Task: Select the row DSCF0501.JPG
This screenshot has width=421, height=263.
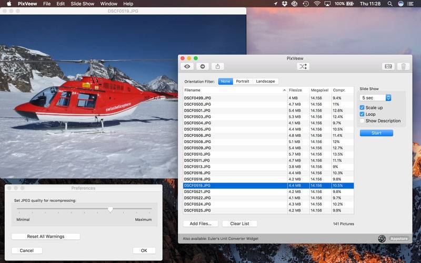Action: click(268, 110)
